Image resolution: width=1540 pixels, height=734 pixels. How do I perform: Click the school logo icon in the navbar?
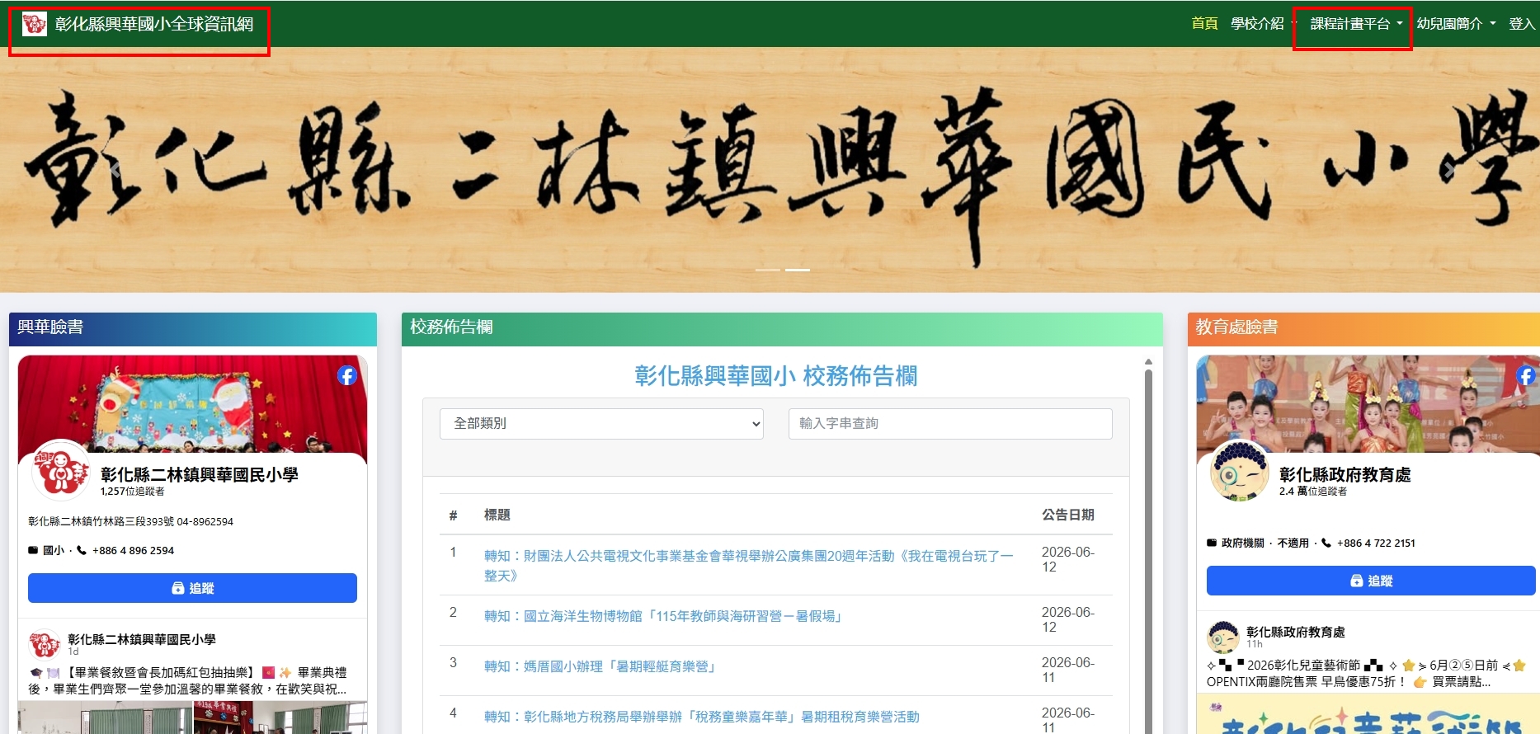[35, 24]
